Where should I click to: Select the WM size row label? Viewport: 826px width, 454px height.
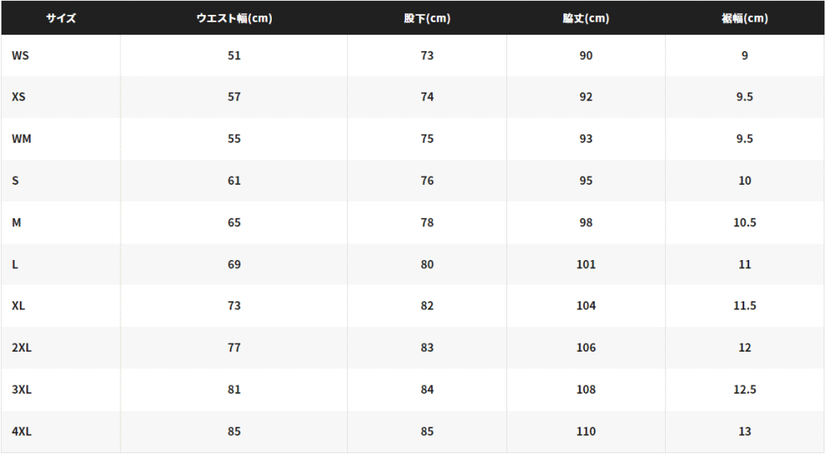[21, 139]
